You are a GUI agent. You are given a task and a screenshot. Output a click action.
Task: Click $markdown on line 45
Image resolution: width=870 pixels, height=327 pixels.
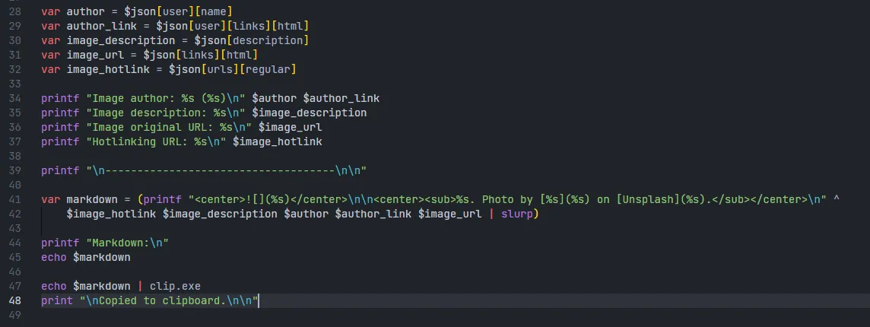pyautogui.click(x=102, y=258)
